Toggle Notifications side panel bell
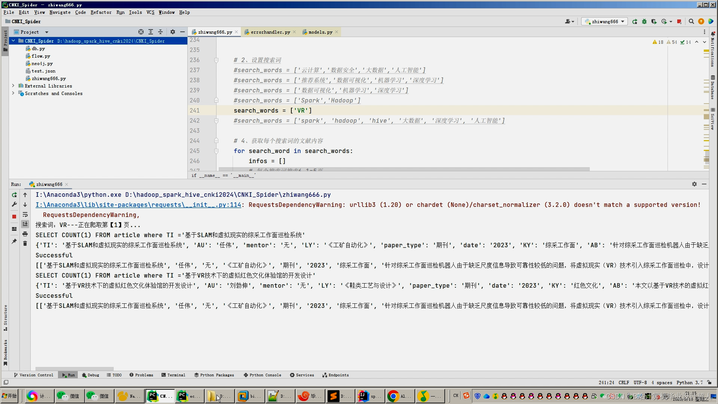The height and width of the screenshot is (404, 718). (713, 34)
